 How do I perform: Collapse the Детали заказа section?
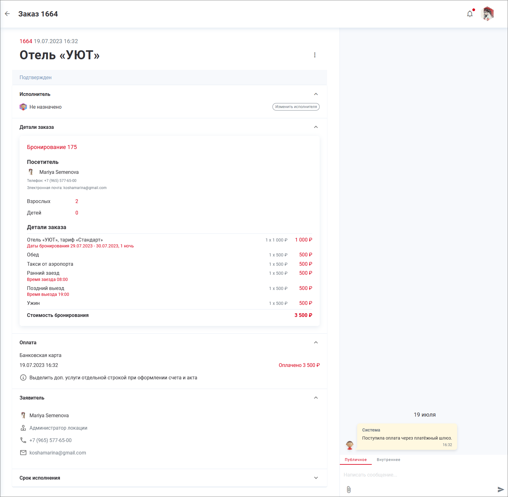coord(316,127)
